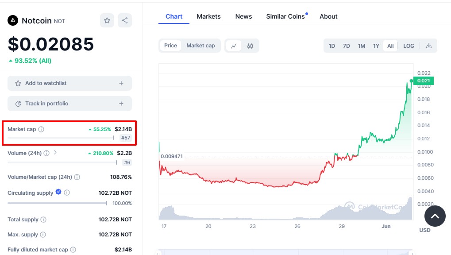
Task: Set chart range to All
Action: click(390, 46)
